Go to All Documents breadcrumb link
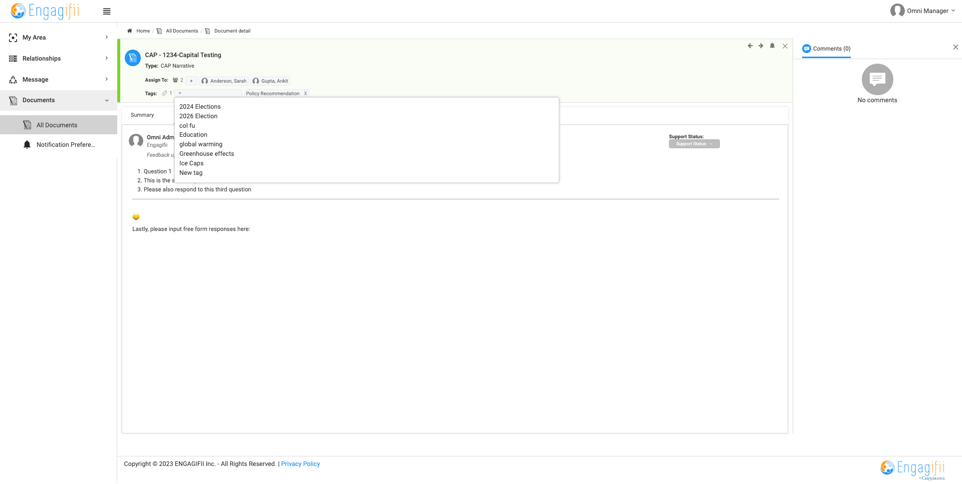 pyautogui.click(x=182, y=31)
